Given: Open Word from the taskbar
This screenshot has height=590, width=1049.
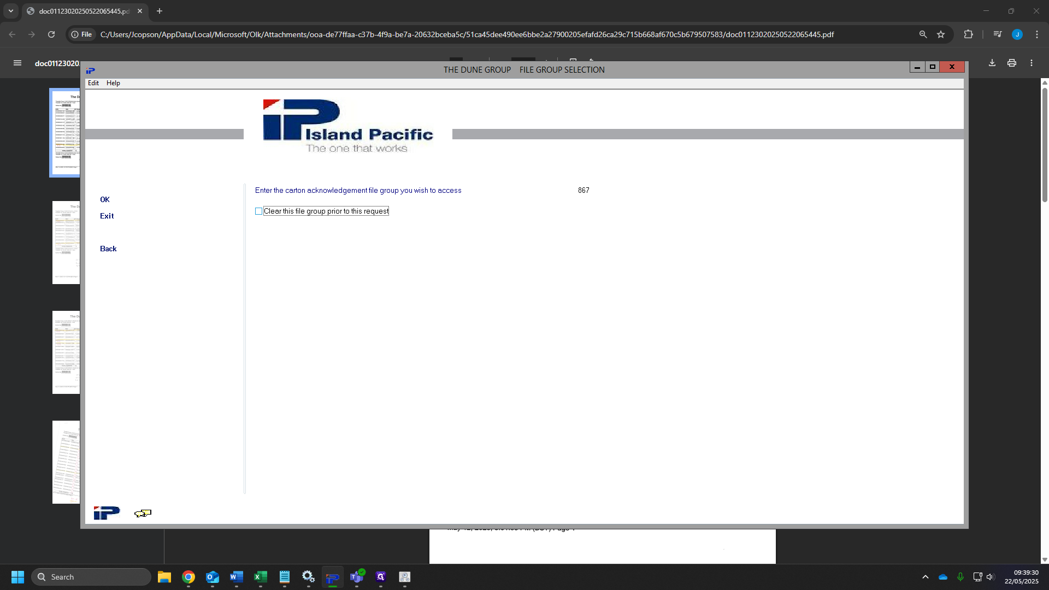Looking at the screenshot, I should pyautogui.click(x=237, y=577).
